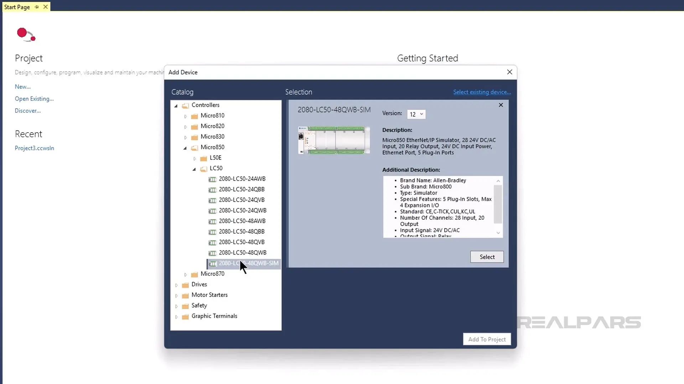Open the Version dropdown
684x384 pixels.
click(416, 114)
